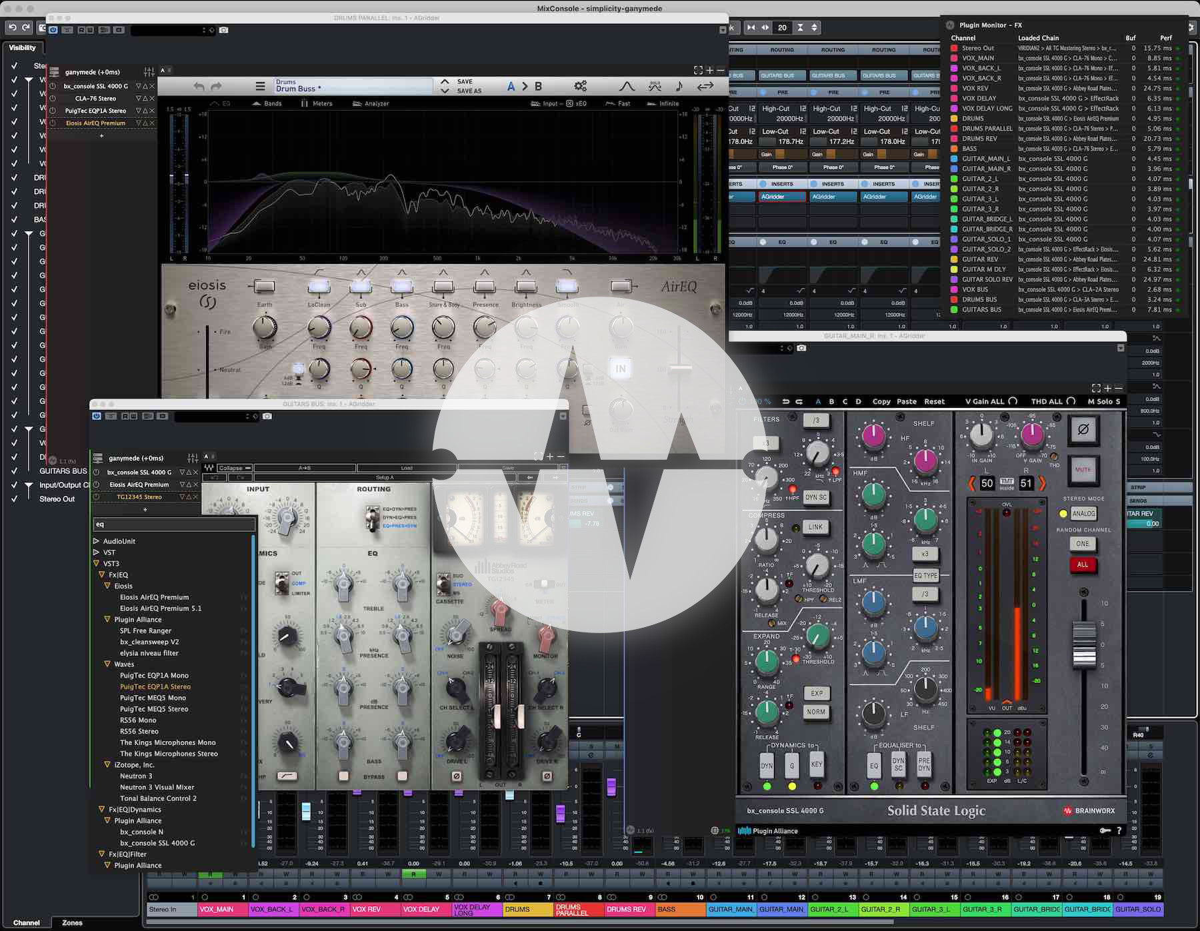Toggle Bass band switch on AirEQ
The height and width of the screenshot is (931, 1200).
[x=401, y=287]
